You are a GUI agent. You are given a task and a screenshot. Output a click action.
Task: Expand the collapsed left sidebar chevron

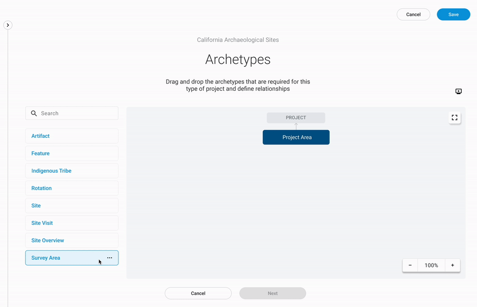click(8, 25)
